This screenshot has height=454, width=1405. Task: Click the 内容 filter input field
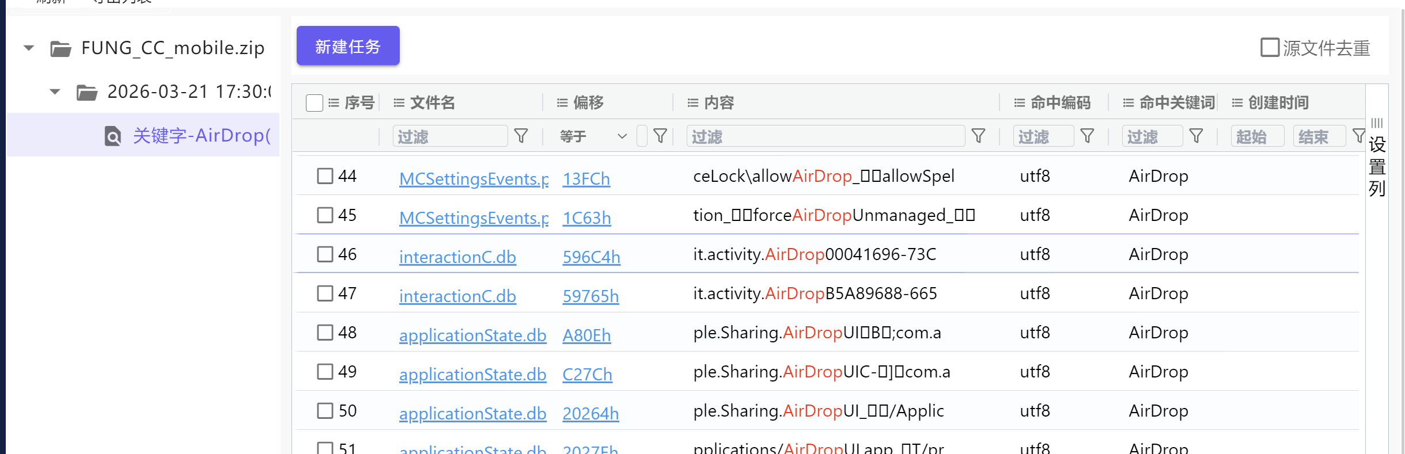pos(825,136)
